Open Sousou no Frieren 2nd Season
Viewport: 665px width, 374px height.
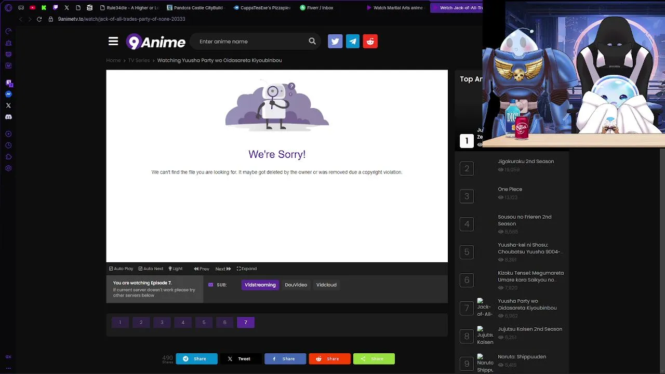[525, 220]
